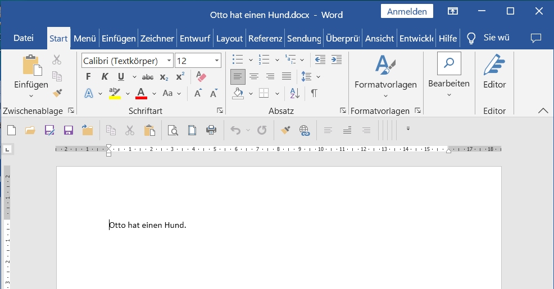Open the font name dropdown Calibri (Textkörper)
This screenshot has width=554, height=289.
pos(169,61)
